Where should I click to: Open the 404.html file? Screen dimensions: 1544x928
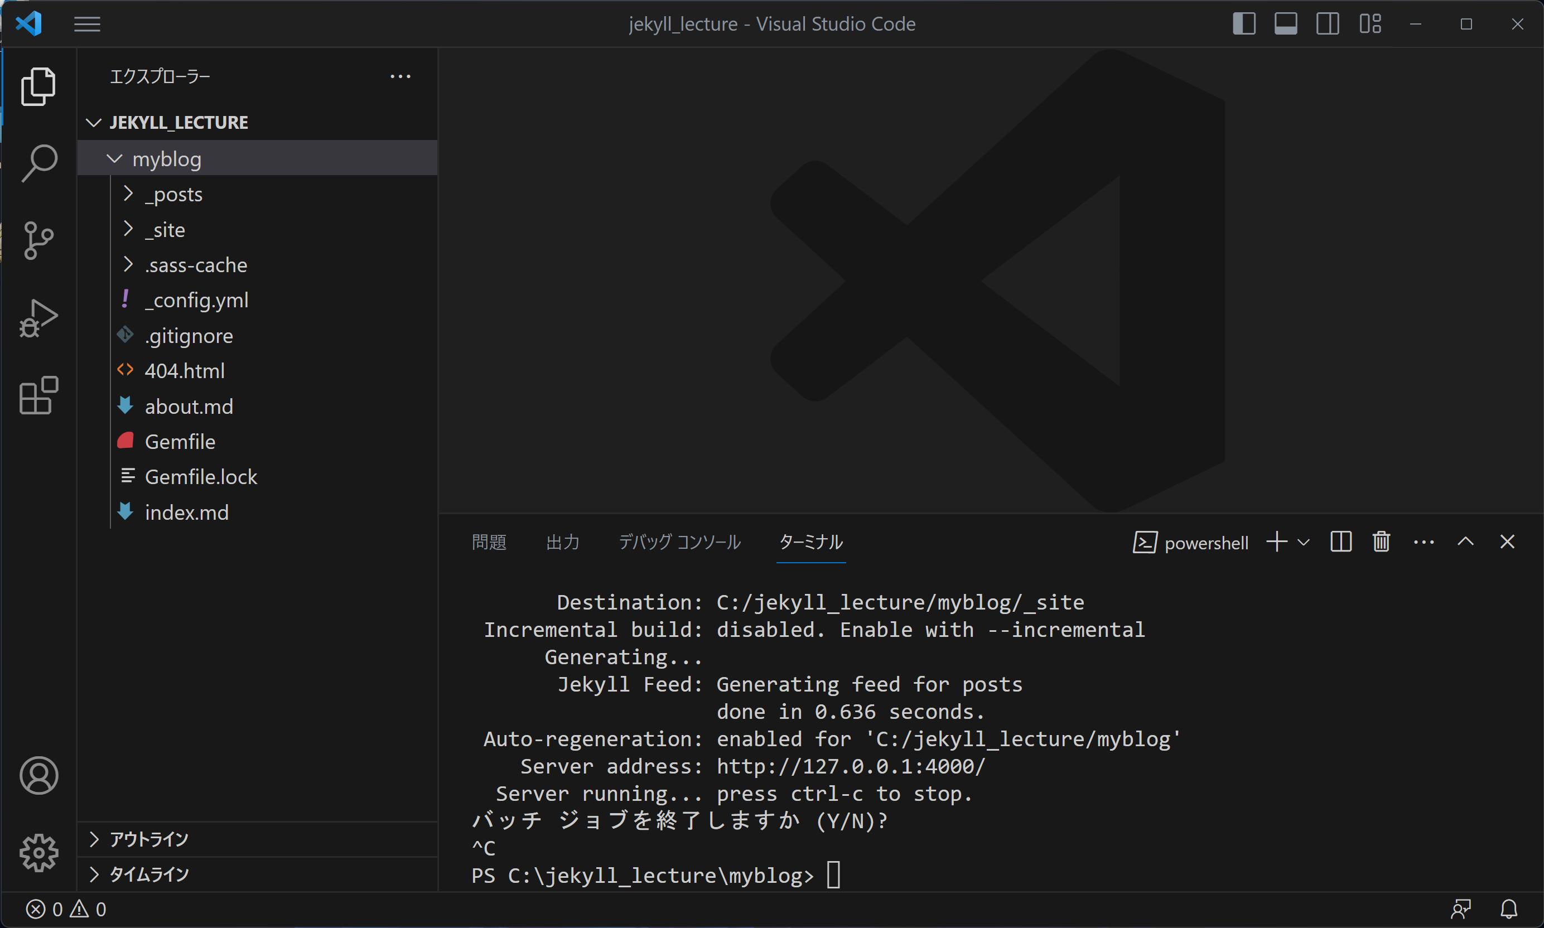257,371
